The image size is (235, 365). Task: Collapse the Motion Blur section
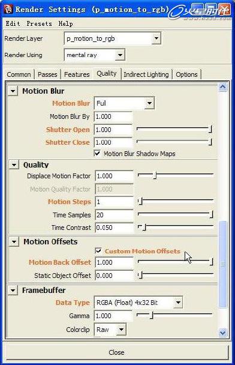point(13,91)
